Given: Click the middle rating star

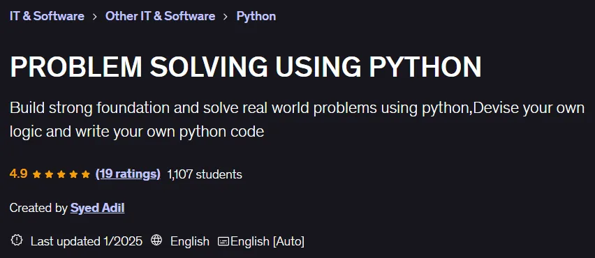Looking at the screenshot, I should [x=61, y=174].
